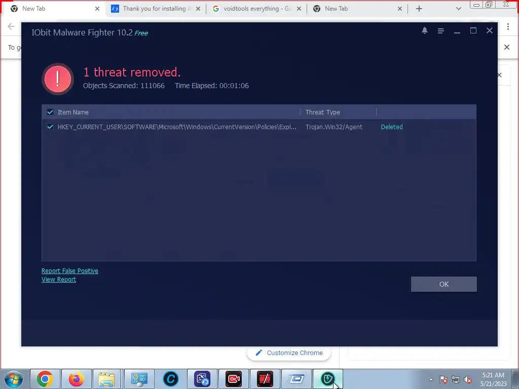Image resolution: width=519 pixels, height=389 pixels.
Task: Open Google Chrome from the taskbar
Action: 45,379
